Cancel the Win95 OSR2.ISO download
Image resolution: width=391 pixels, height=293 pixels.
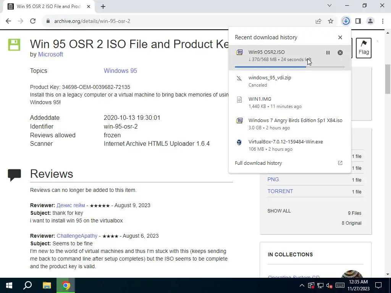(340, 53)
